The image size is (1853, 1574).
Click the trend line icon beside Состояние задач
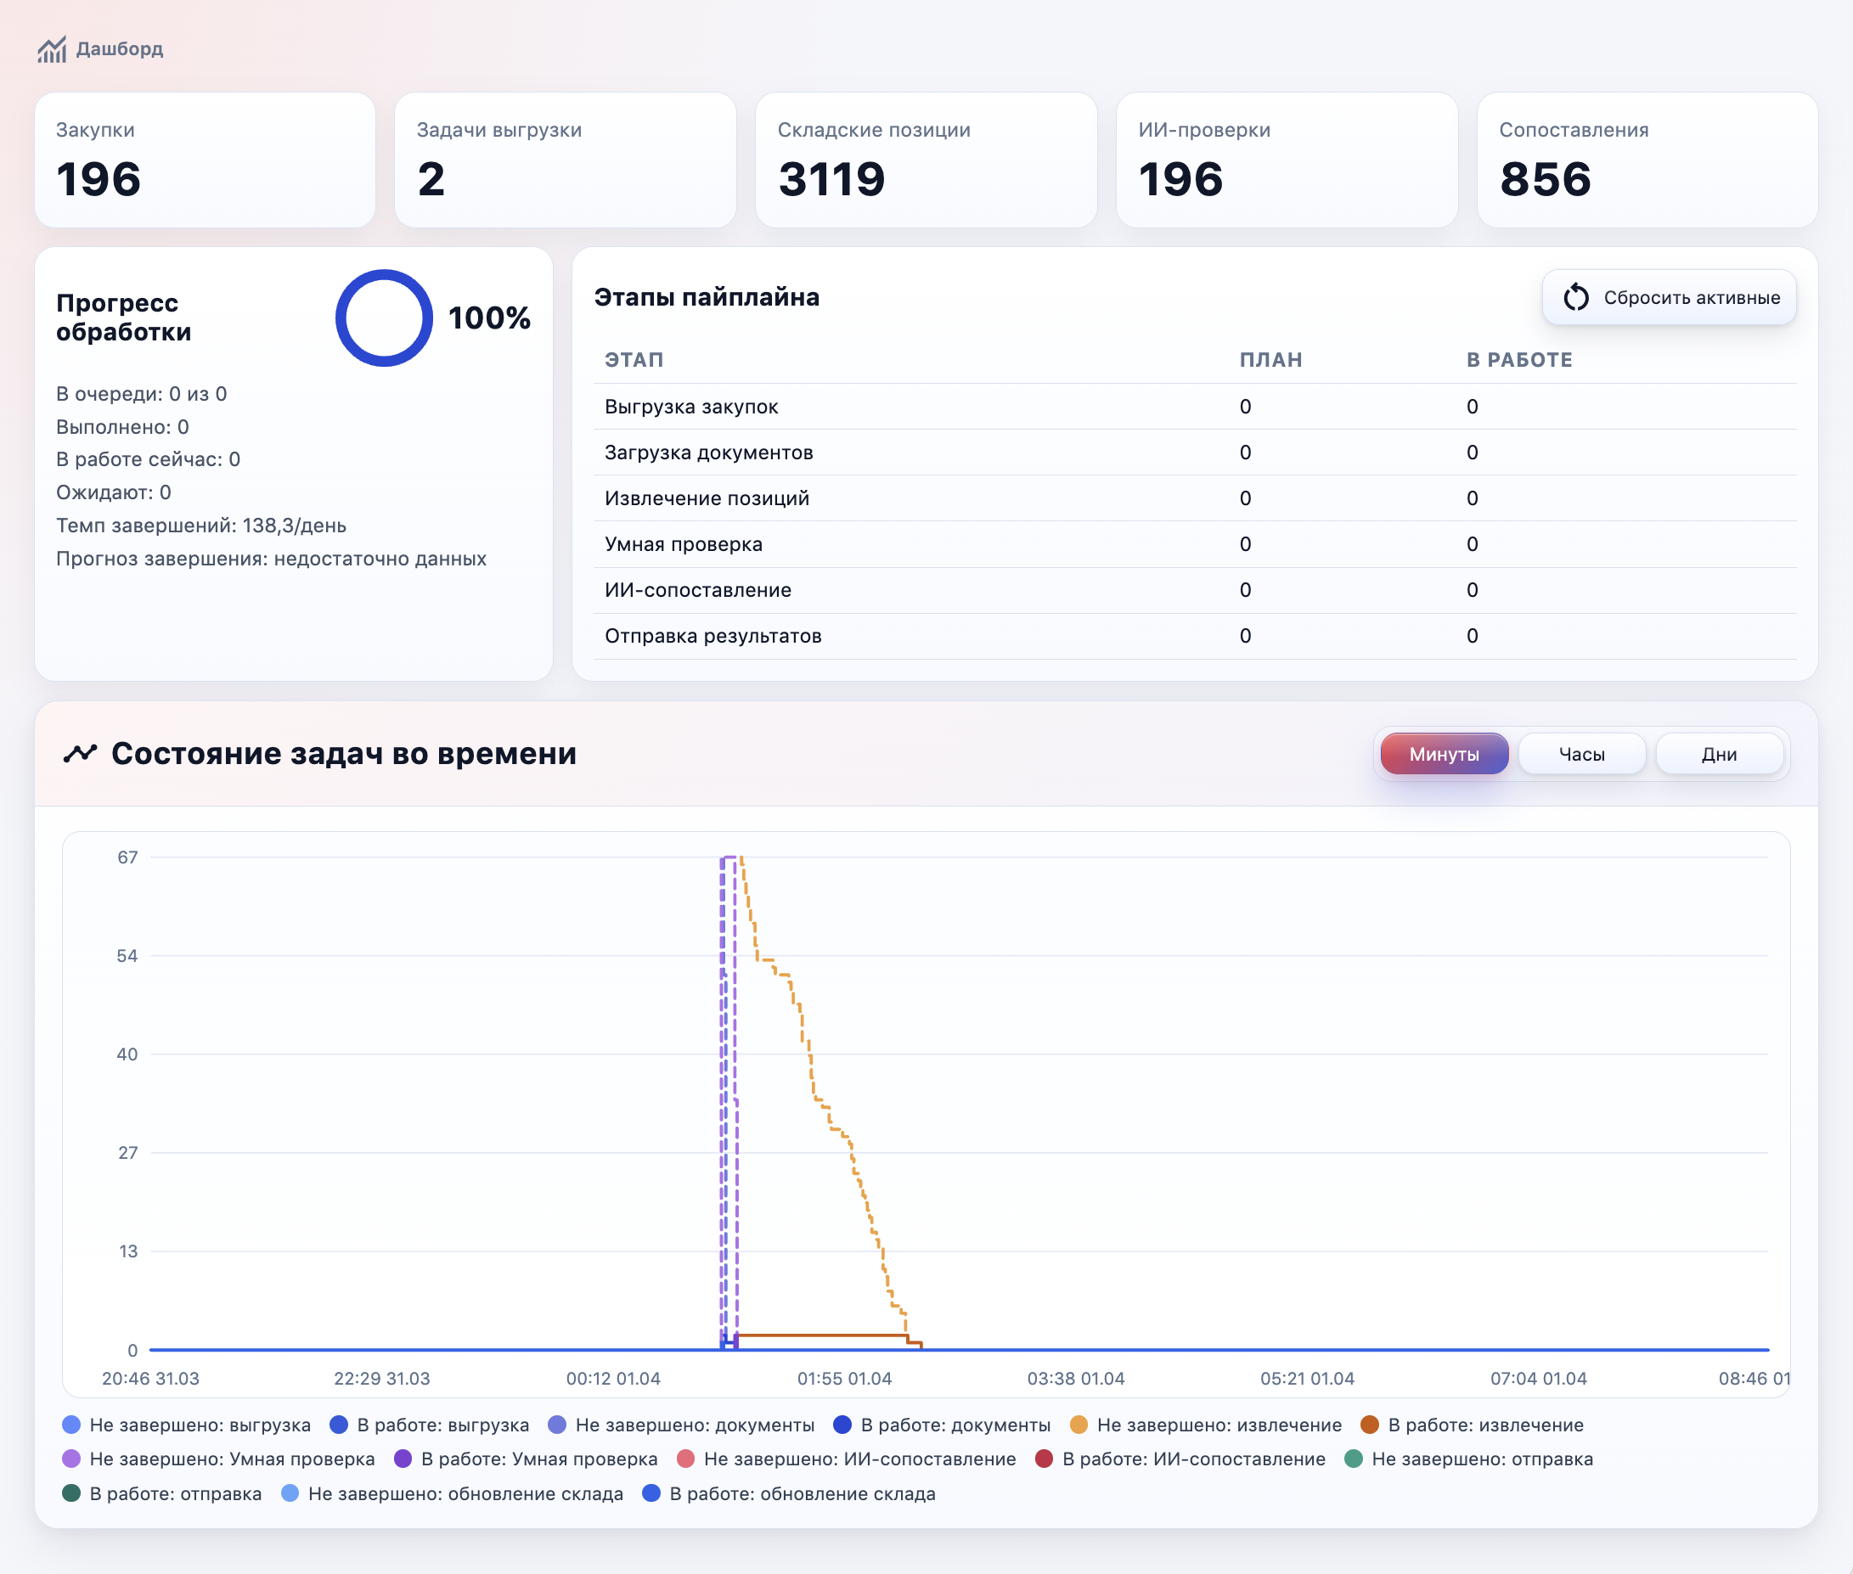click(x=80, y=754)
